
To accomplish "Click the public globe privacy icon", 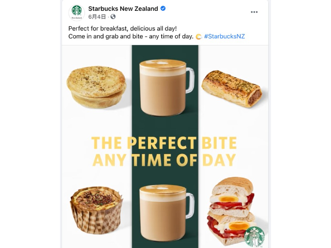I will click(x=113, y=17).
